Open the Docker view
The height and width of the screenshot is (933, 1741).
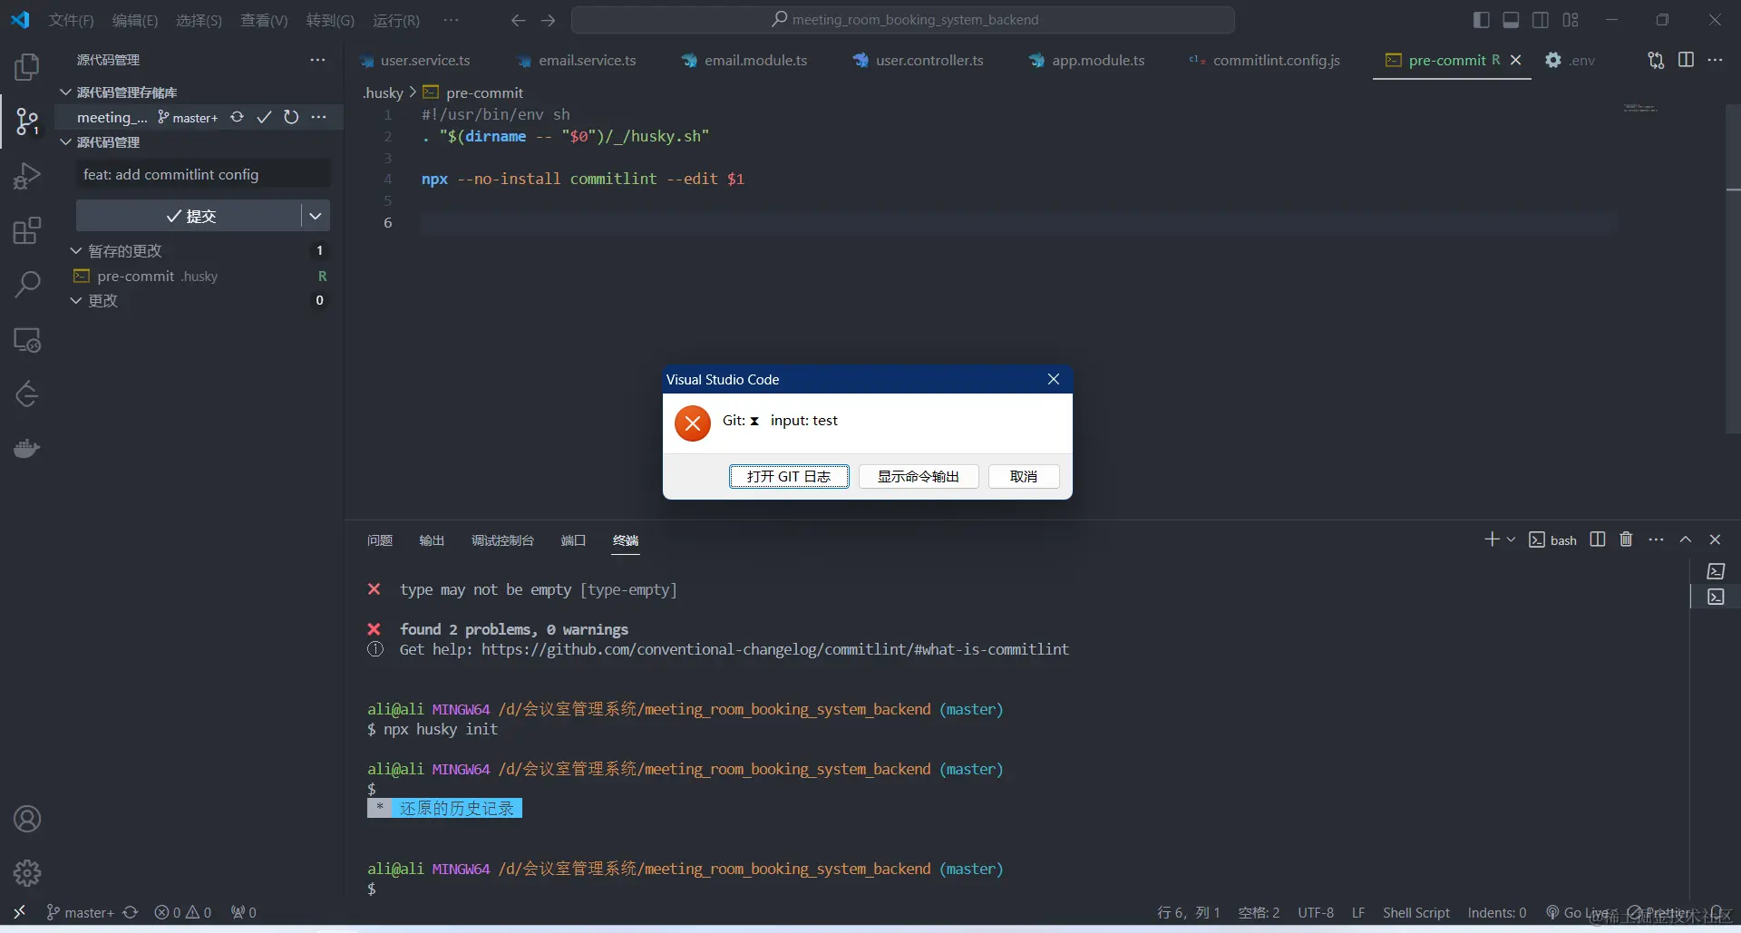click(27, 449)
